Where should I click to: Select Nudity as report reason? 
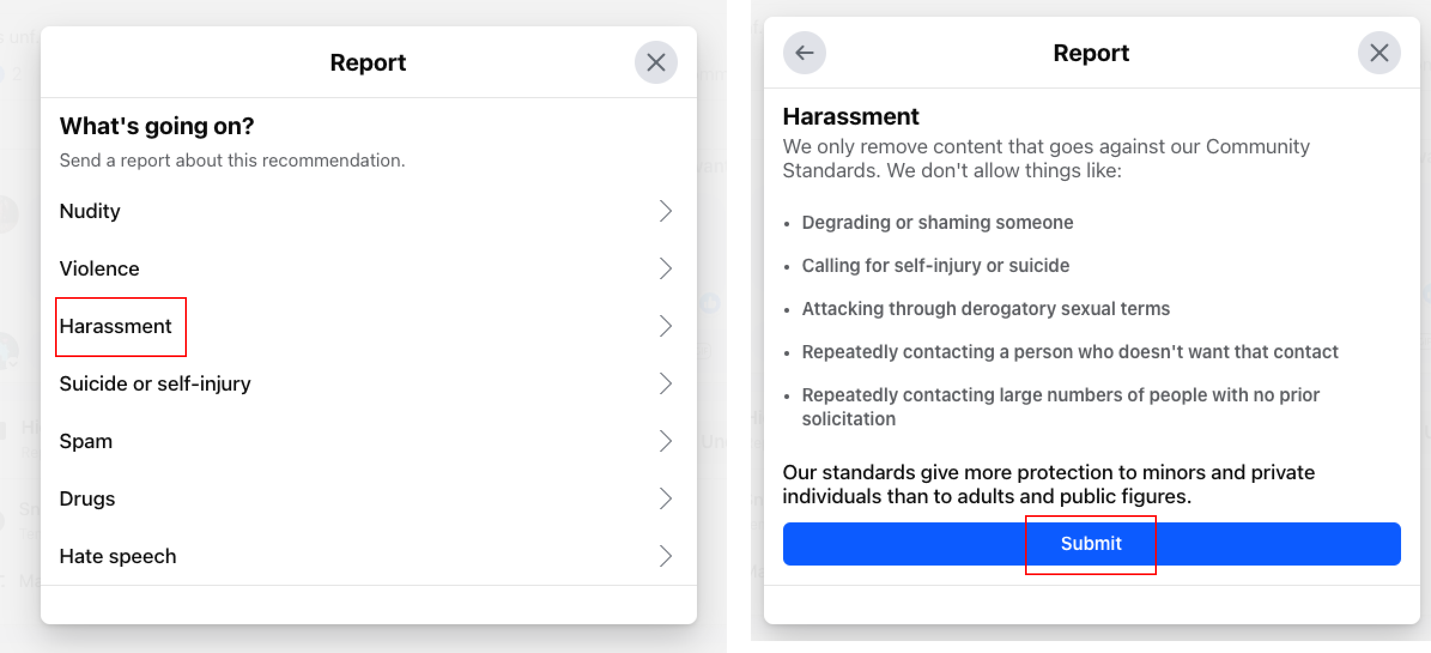pos(368,211)
